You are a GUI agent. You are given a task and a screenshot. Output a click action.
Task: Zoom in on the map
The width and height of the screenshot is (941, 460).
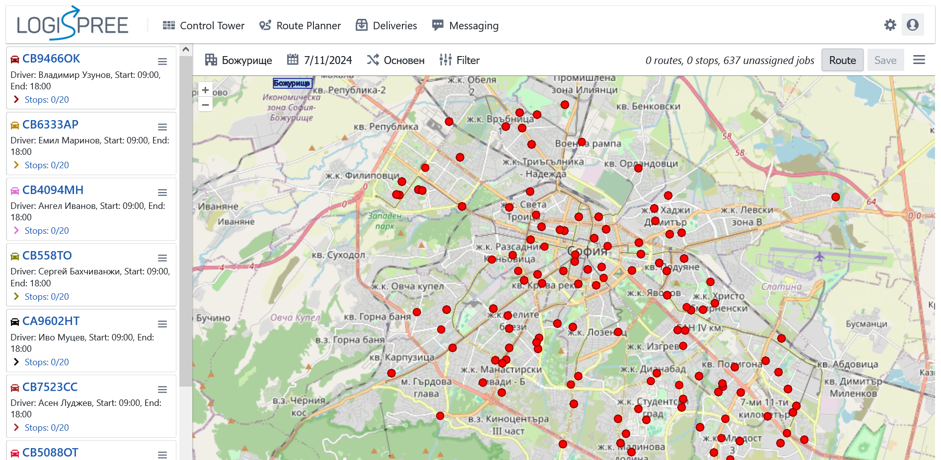click(205, 90)
